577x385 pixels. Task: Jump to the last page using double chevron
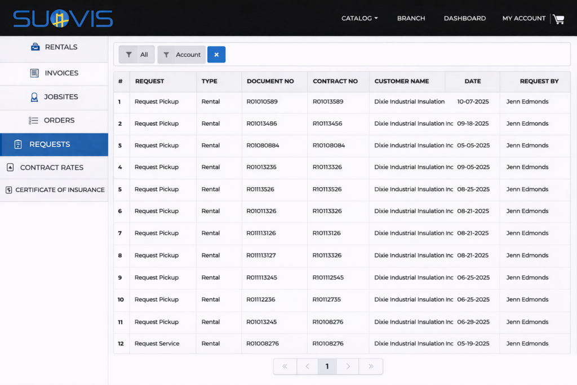(370, 366)
